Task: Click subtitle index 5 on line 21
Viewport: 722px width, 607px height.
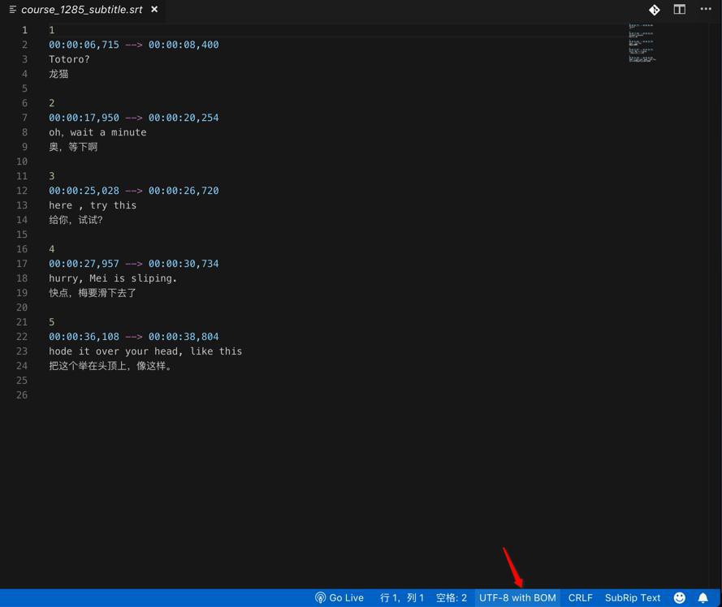Action: coord(52,322)
